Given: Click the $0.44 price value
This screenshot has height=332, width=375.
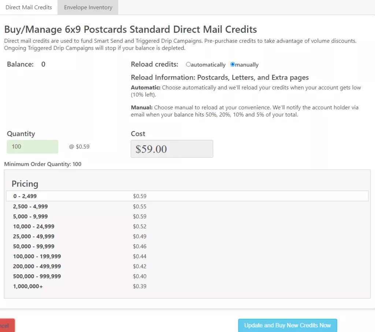Looking at the screenshot, I should point(140,256).
